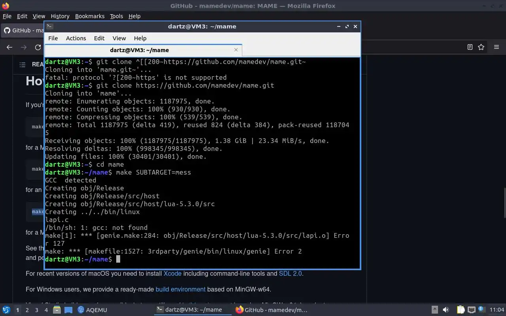Open the clipboard manager tray icon
This screenshot has height=316, width=506.
[460, 310]
